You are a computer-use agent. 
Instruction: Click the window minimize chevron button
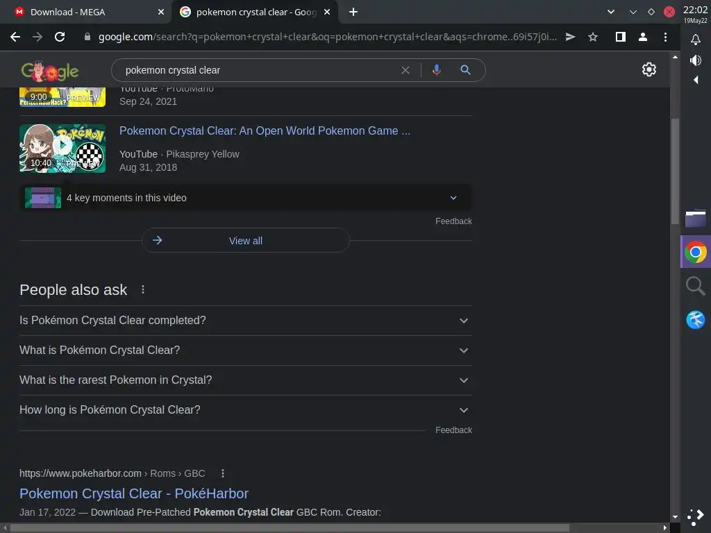point(633,12)
